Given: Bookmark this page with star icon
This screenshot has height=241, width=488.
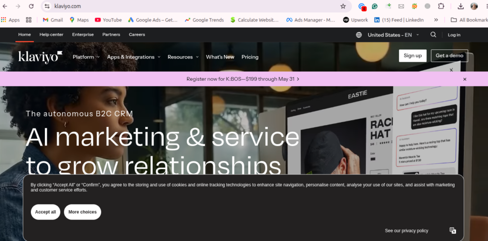Looking at the screenshot, I should 343,6.
